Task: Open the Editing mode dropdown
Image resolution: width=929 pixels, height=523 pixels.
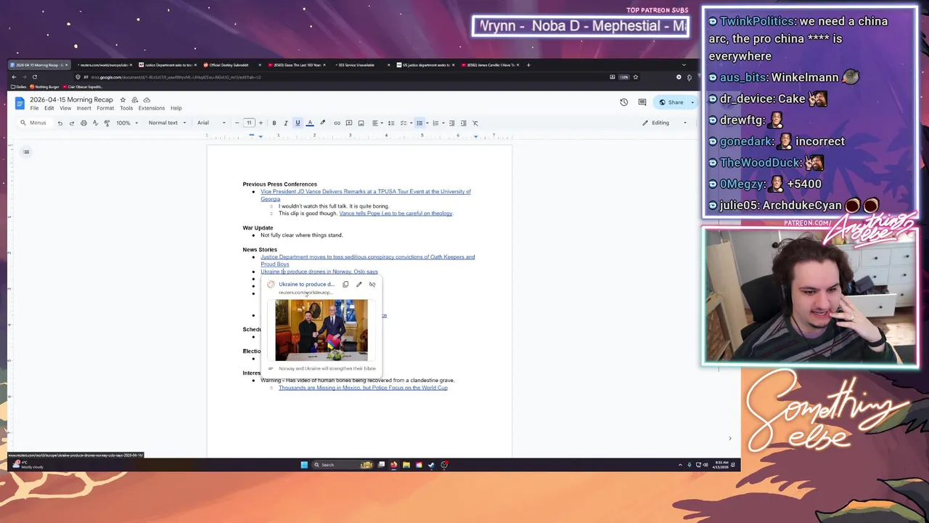Action: coord(664,123)
